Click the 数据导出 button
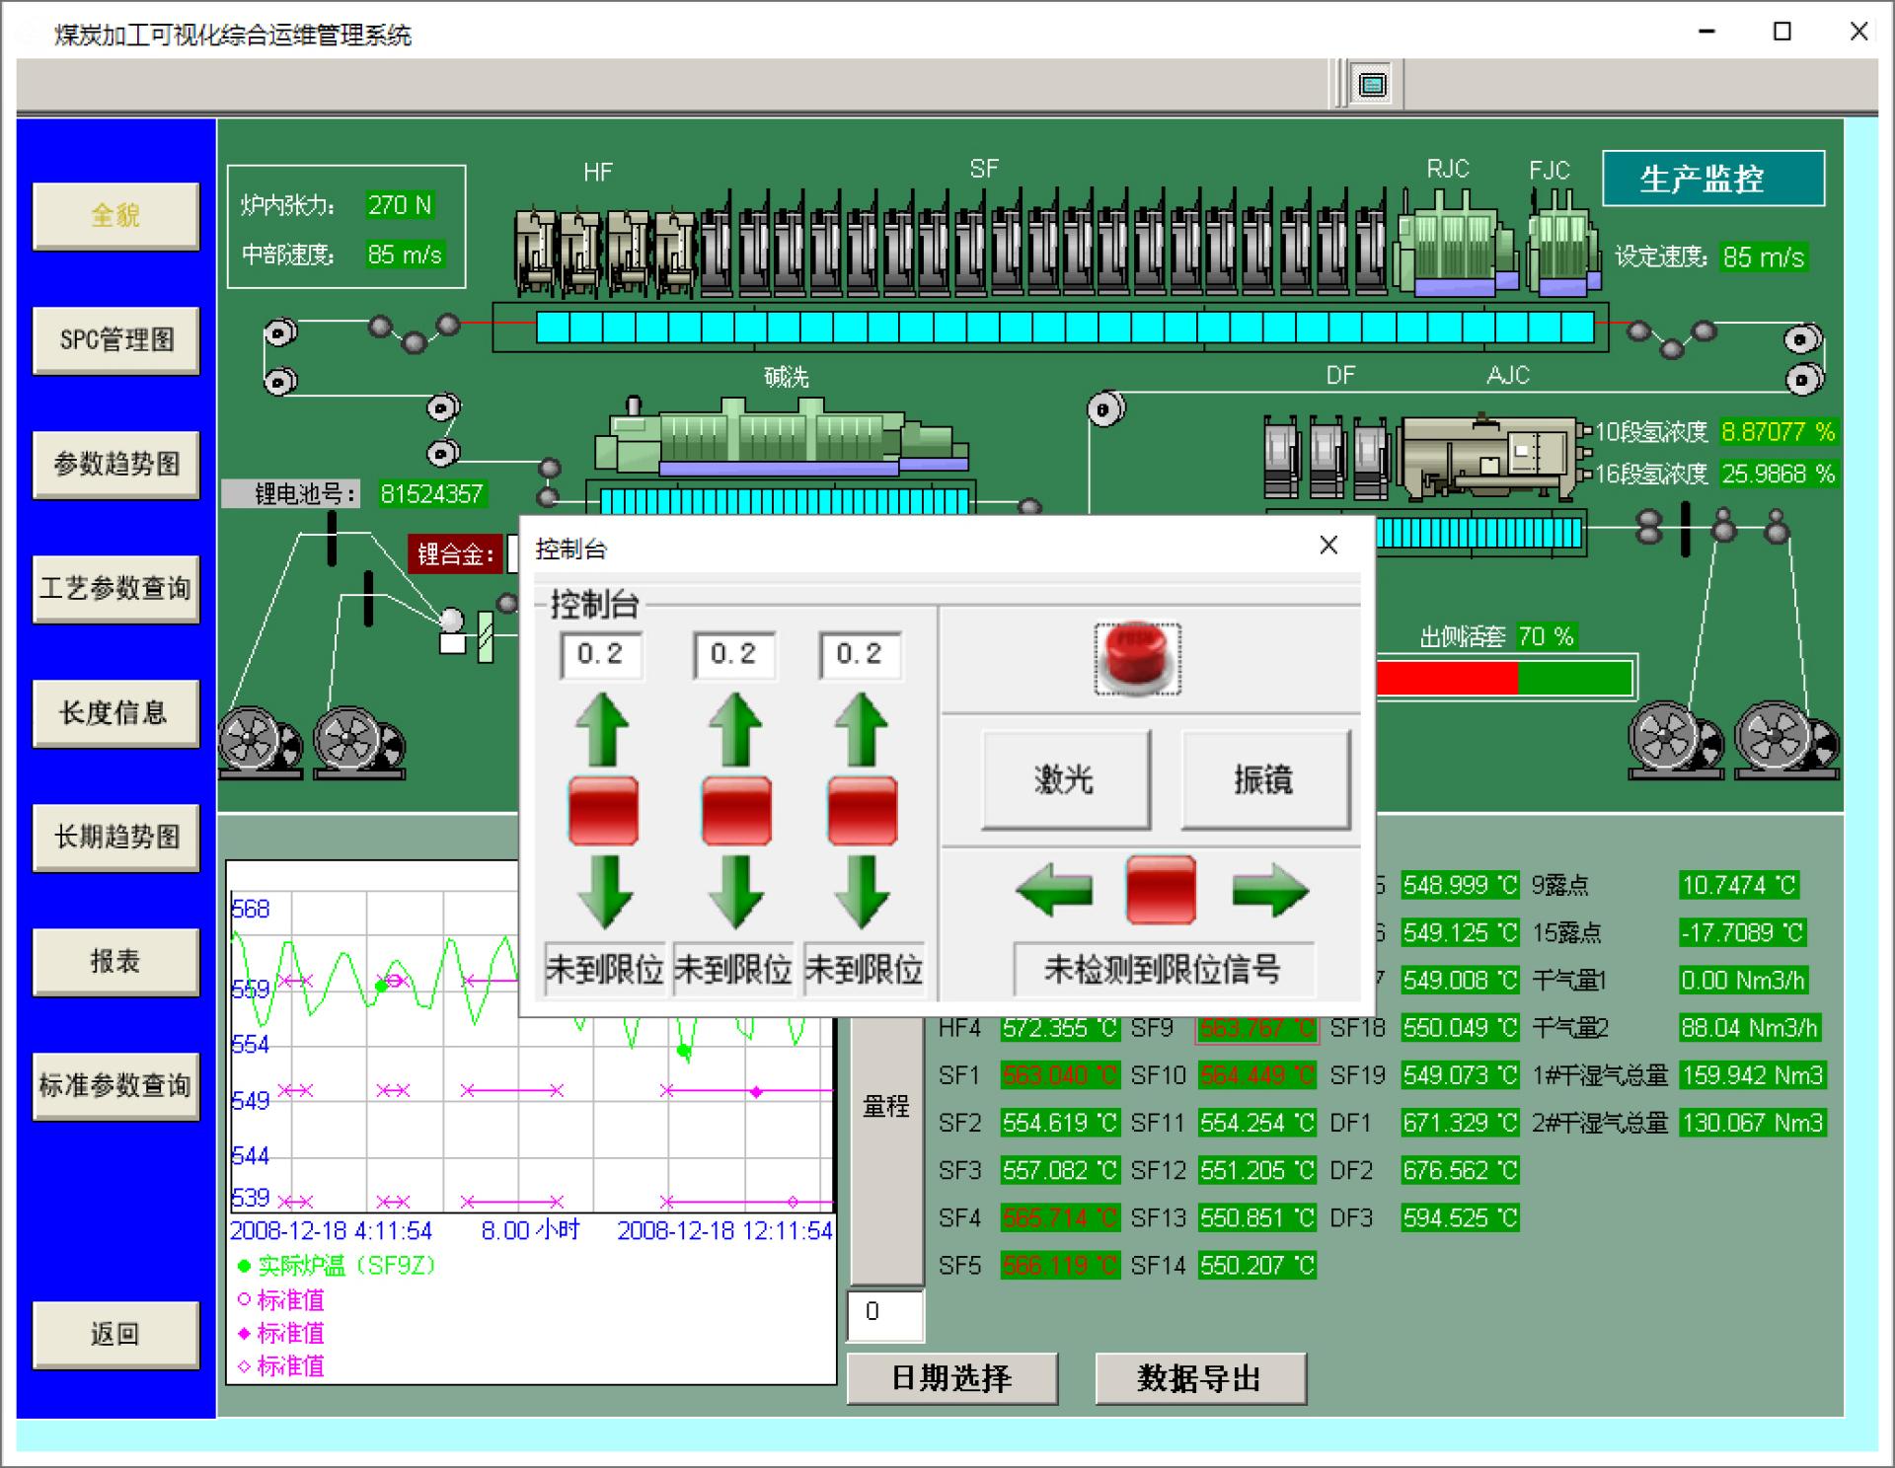The image size is (1895, 1468). coord(1199,1378)
